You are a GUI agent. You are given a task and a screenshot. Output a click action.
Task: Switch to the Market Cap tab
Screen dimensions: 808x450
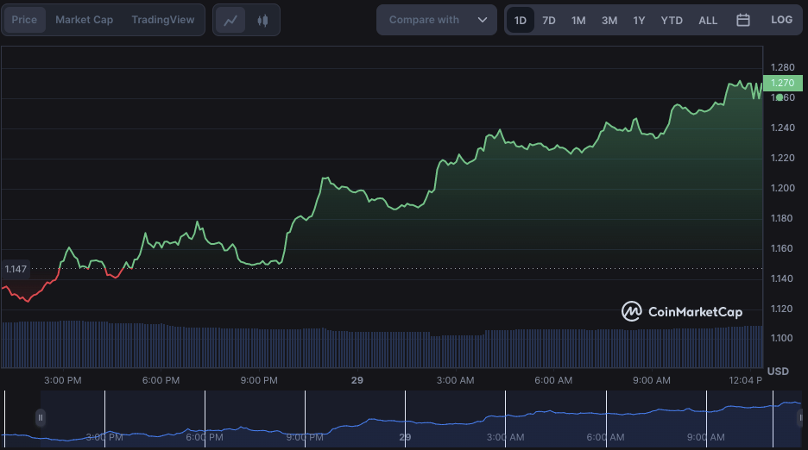click(84, 20)
